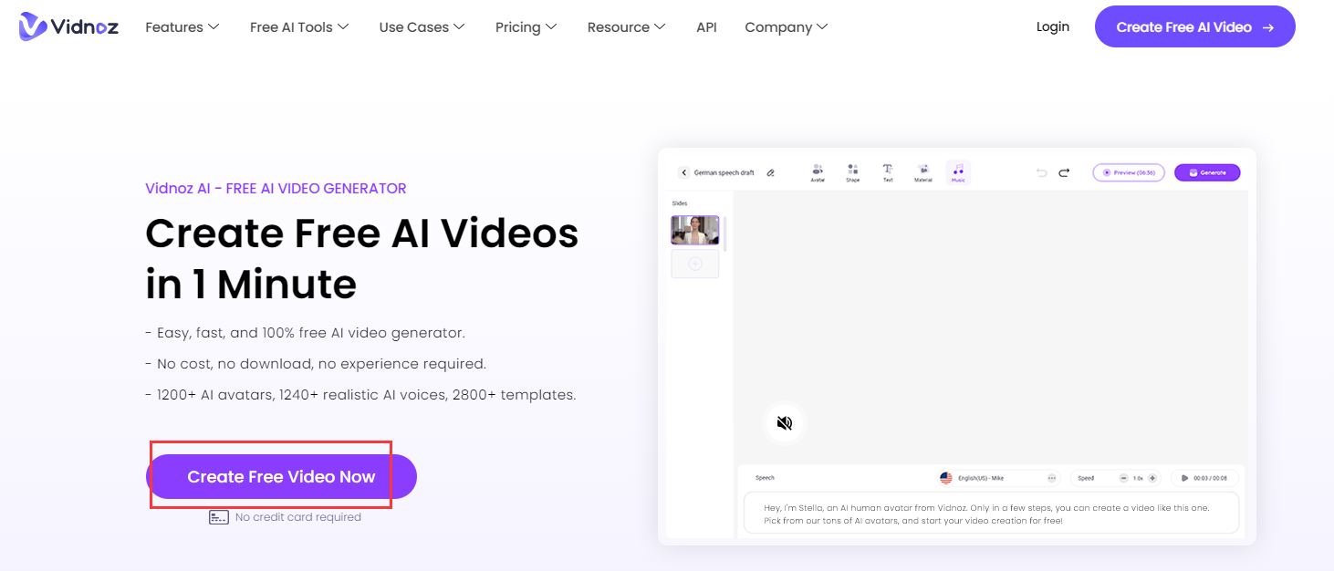Unmute the video with the speaker icon
The image size is (1334, 571).
[x=785, y=423]
